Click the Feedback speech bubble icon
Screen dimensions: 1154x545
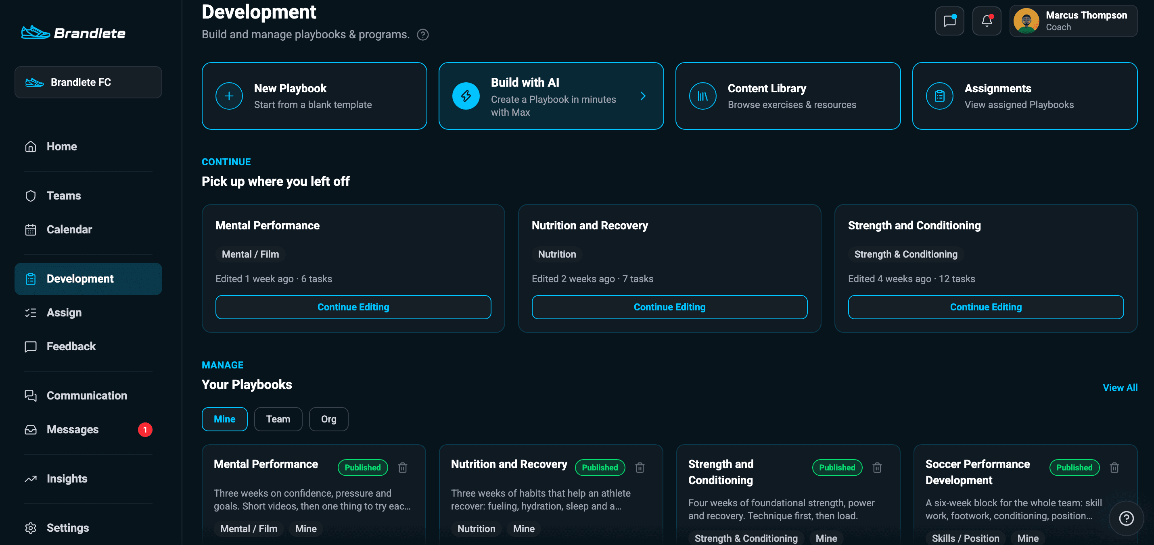(30, 346)
